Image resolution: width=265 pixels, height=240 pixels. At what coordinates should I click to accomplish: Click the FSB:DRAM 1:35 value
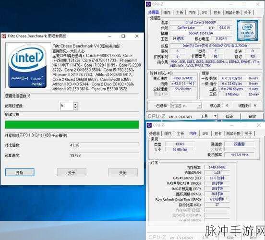[217, 173]
